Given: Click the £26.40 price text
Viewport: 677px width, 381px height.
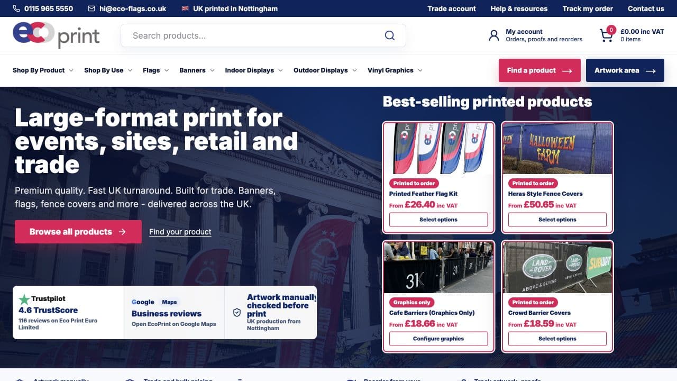Looking at the screenshot, I should pos(419,205).
